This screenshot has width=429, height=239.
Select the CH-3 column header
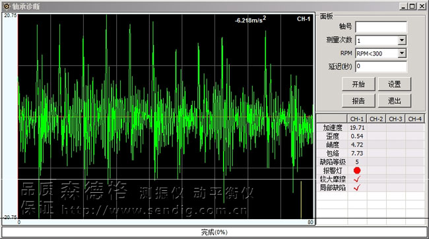(x=395, y=119)
